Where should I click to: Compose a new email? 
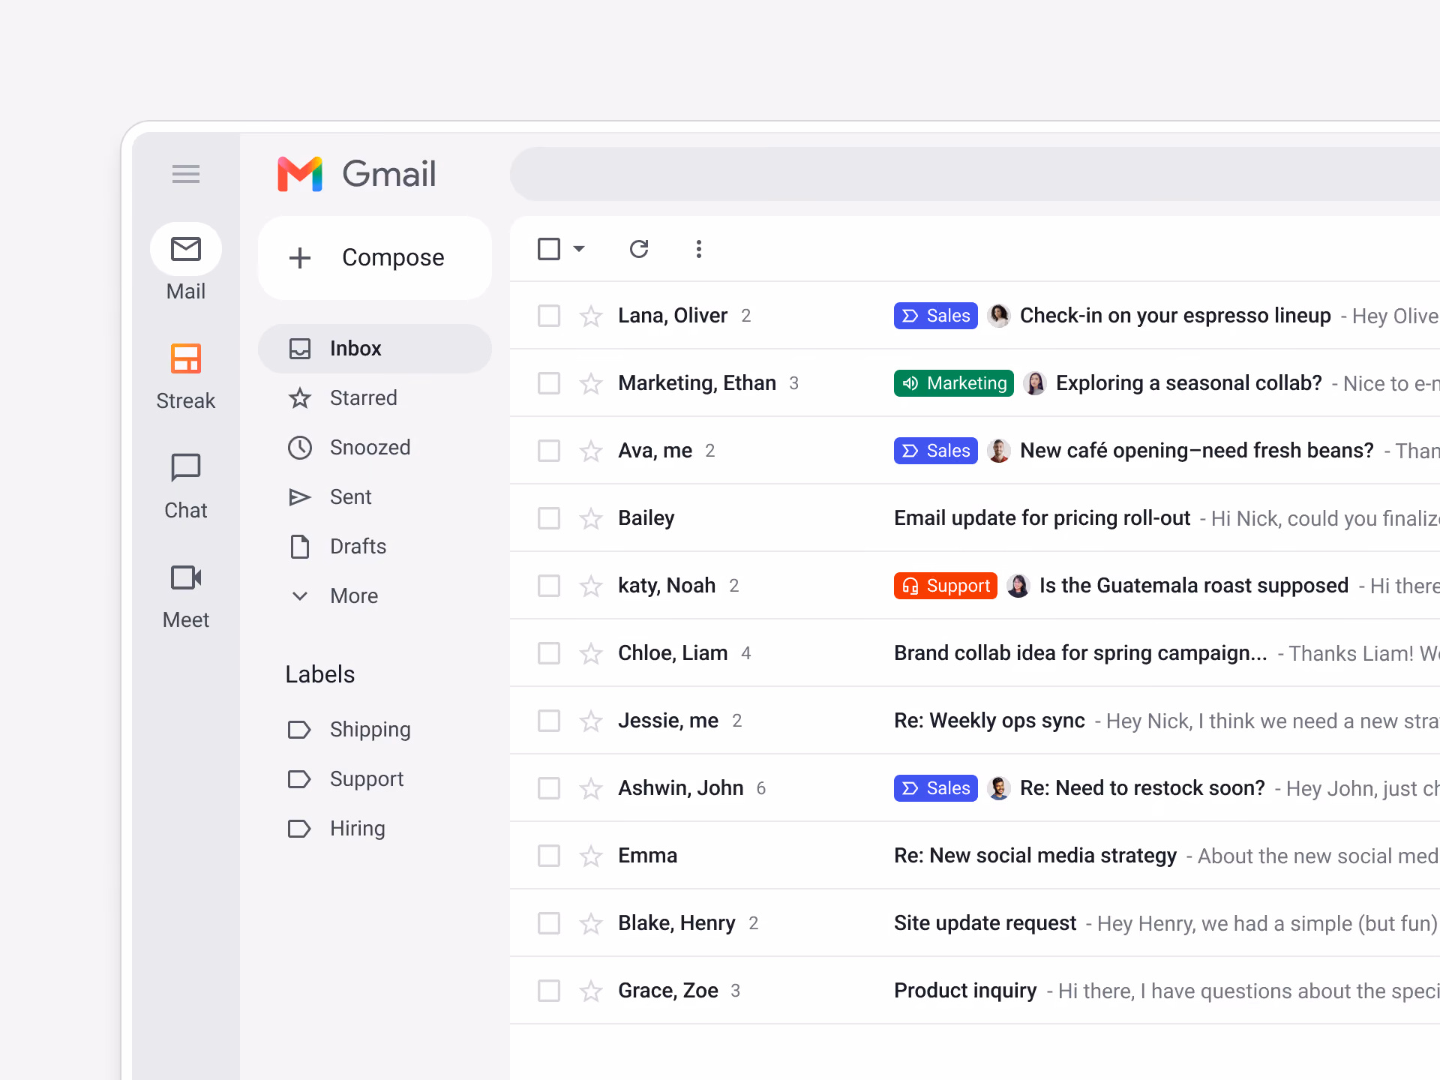click(375, 258)
